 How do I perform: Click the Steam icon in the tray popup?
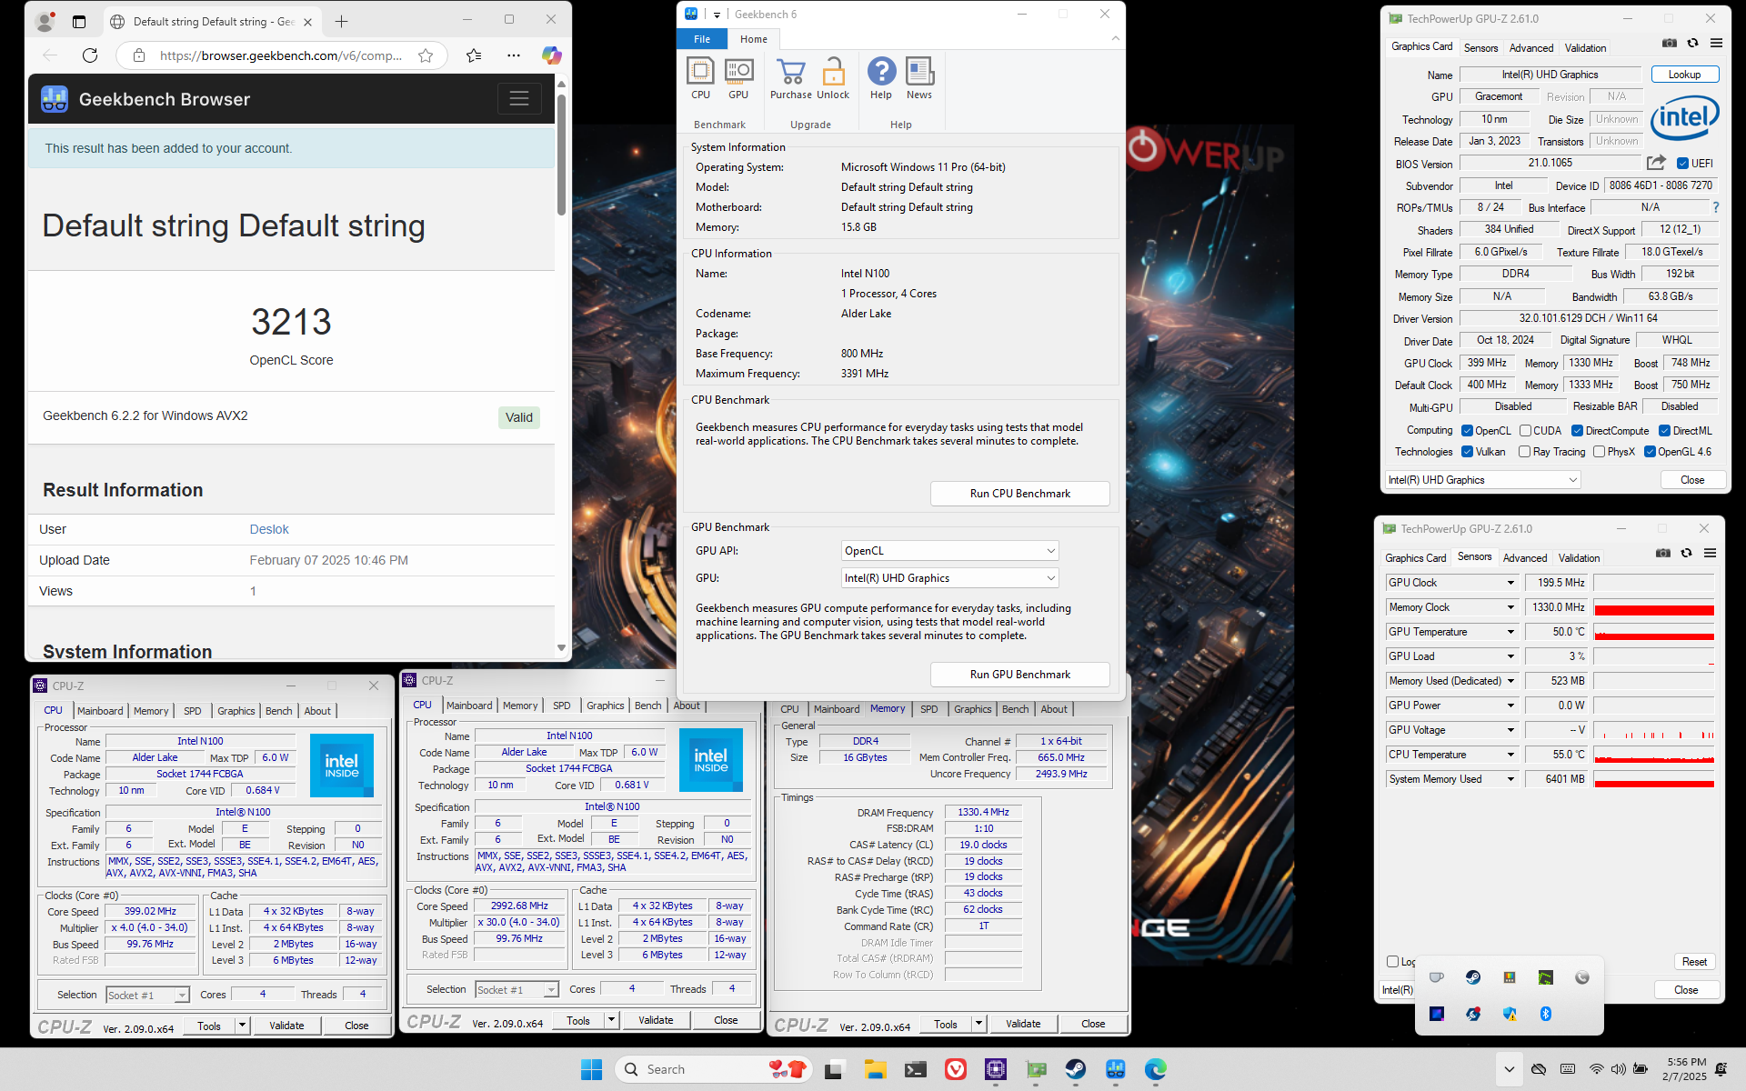[1472, 977]
